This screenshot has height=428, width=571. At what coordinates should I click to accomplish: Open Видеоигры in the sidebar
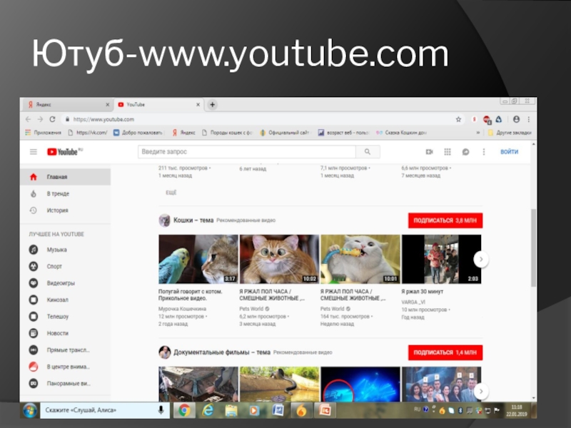60,283
